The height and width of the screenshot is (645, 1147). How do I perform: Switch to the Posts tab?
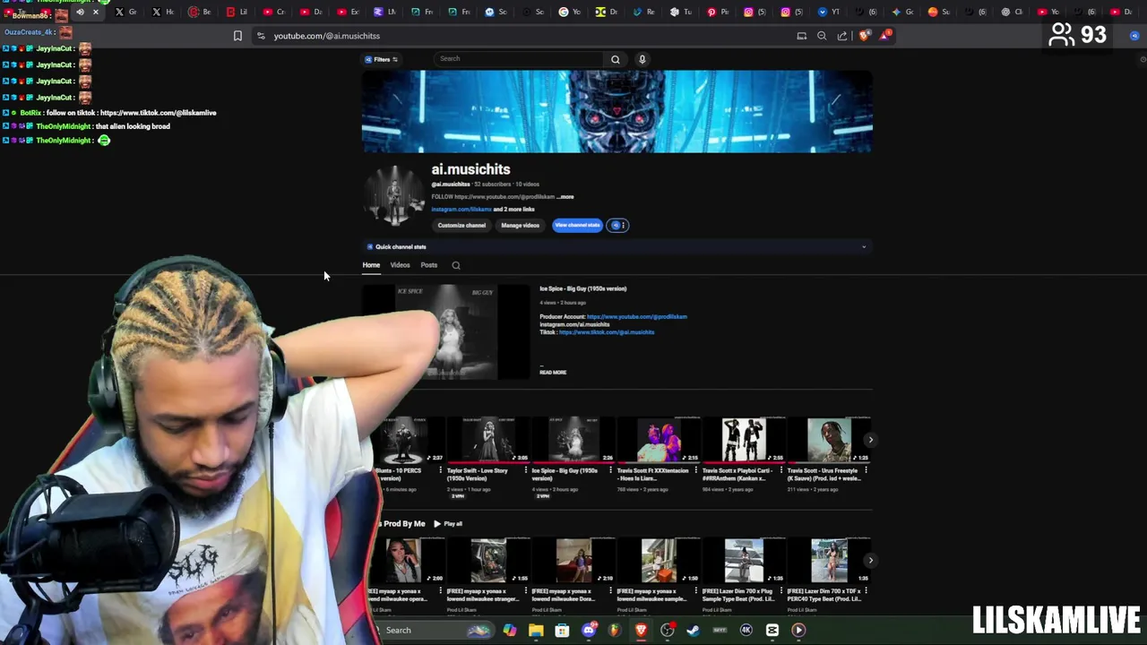[x=428, y=265]
